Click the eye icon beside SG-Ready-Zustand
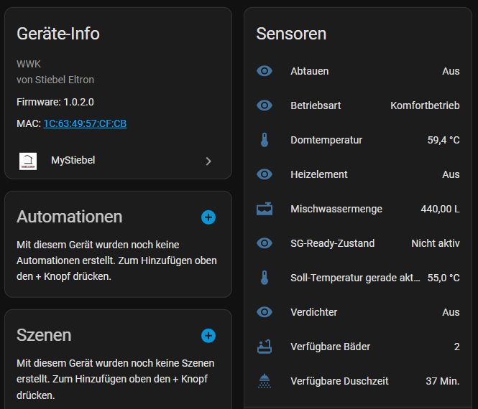The height and width of the screenshot is (409, 478). [x=265, y=243]
